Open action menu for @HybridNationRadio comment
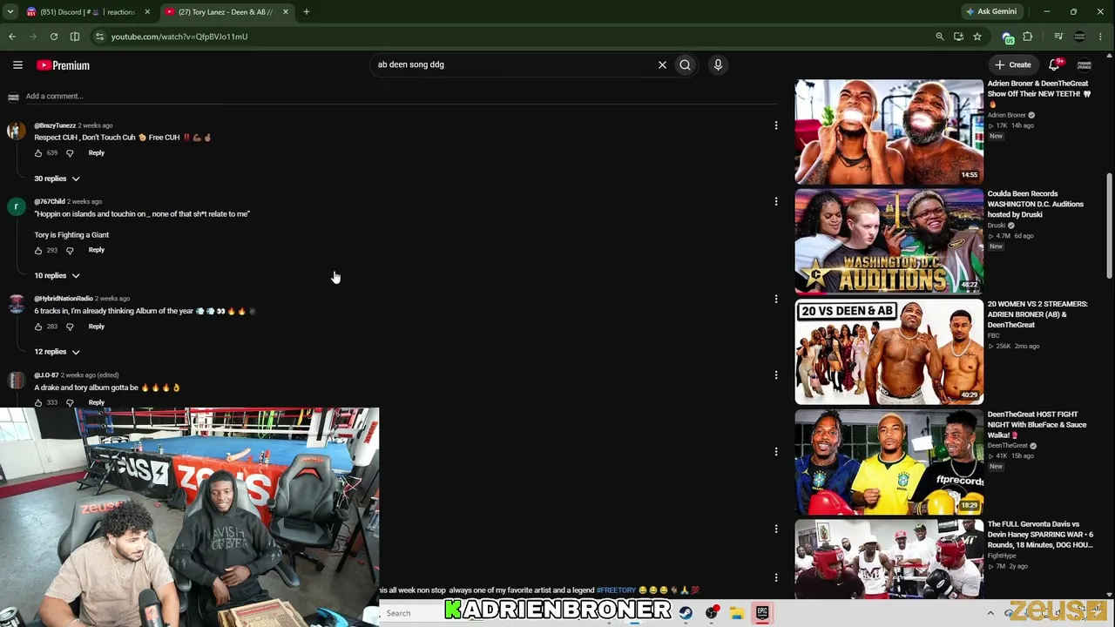This screenshot has height=627, width=1115. 776,299
